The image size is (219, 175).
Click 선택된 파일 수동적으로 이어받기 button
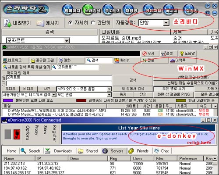(x=186, y=83)
